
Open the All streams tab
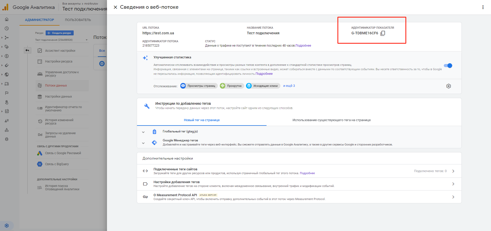point(102,51)
